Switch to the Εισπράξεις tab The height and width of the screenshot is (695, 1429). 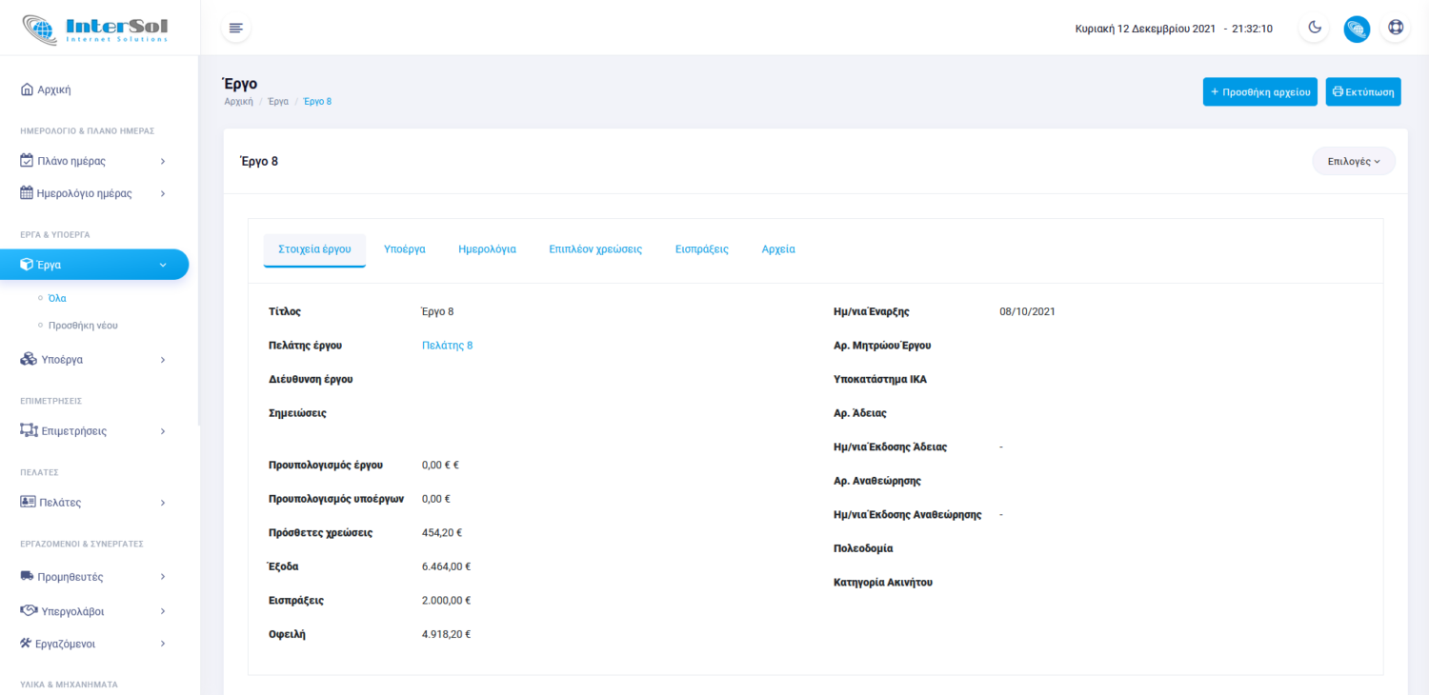pos(701,249)
